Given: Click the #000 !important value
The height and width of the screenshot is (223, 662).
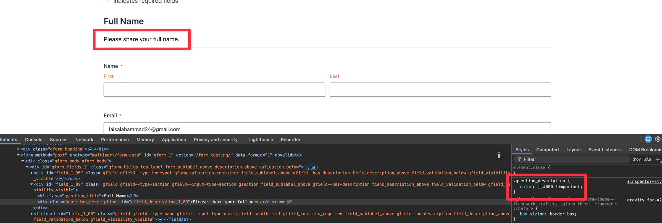Looking at the screenshot, I should pos(562,187).
